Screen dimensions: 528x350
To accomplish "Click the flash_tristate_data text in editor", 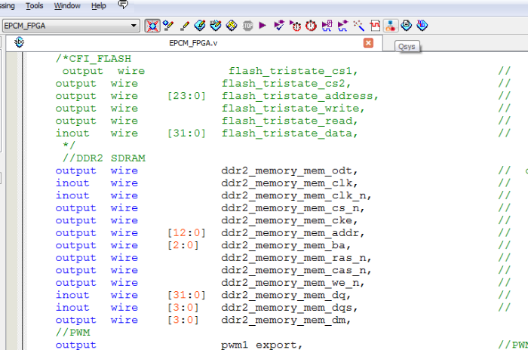I will 288,133.
